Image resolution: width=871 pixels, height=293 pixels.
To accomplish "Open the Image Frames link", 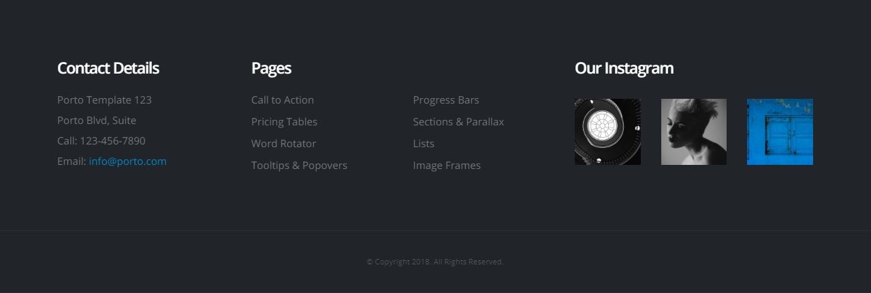I will pyautogui.click(x=447, y=166).
